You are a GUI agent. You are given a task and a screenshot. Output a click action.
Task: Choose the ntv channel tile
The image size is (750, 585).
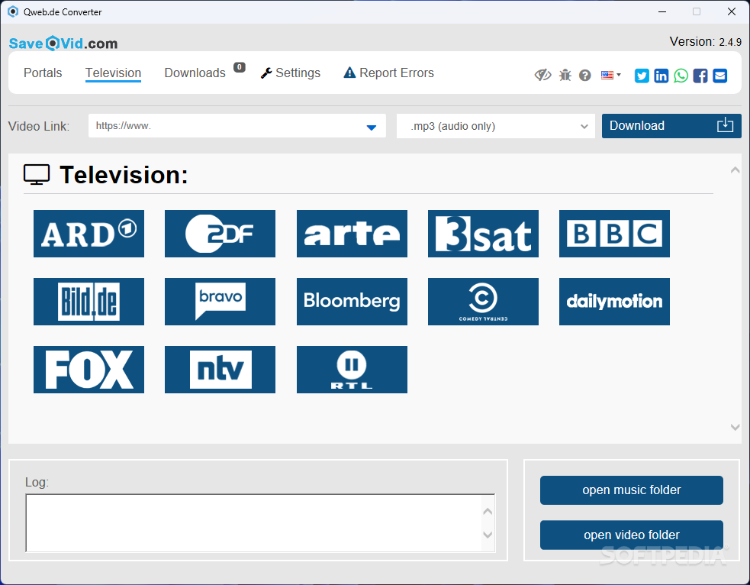[x=220, y=370]
